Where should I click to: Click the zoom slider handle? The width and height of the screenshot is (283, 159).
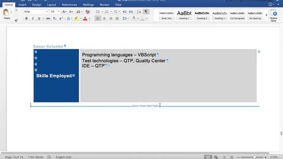point(254,157)
